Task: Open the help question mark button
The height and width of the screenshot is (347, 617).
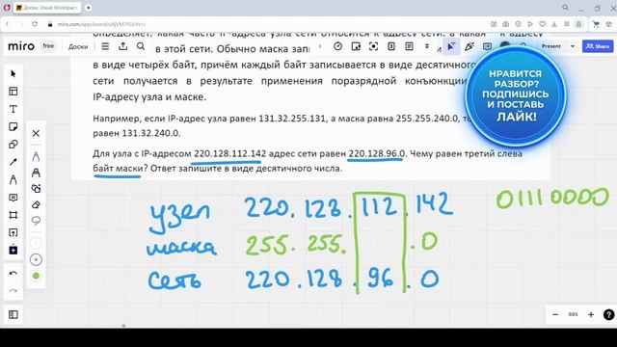Action: (x=608, y=314)
